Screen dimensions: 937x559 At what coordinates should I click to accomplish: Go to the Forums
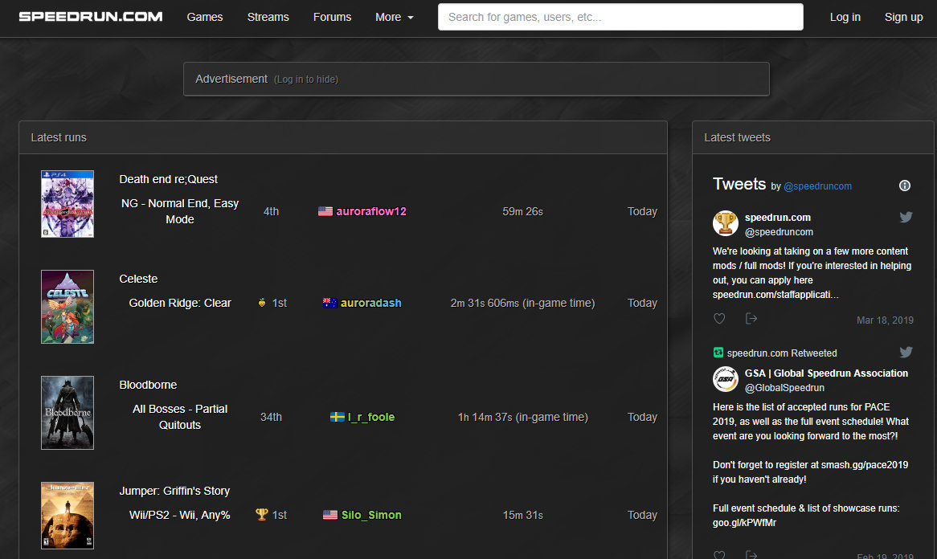332,18
